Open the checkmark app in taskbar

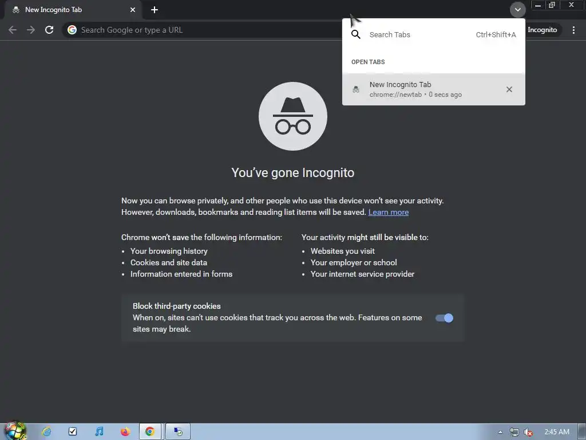(x=73, y=432)
